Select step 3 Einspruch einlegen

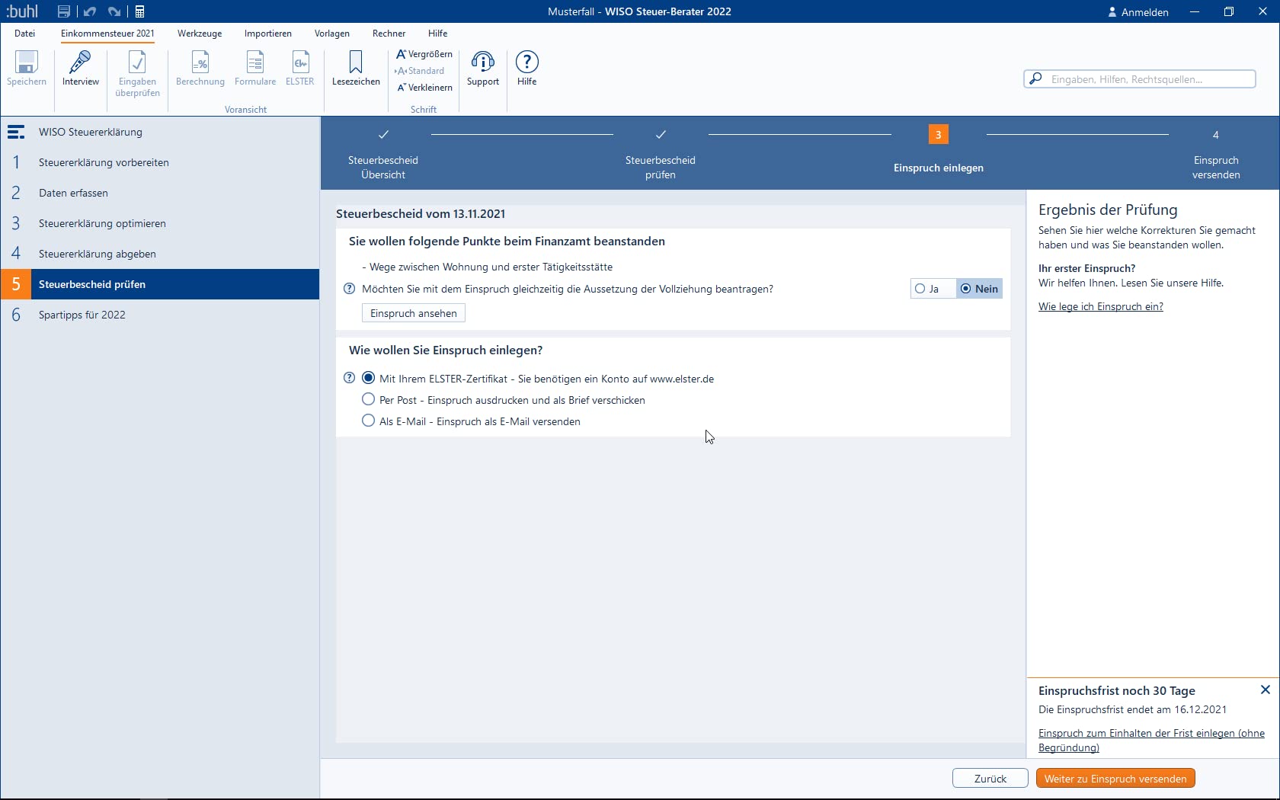pos(939,150)
